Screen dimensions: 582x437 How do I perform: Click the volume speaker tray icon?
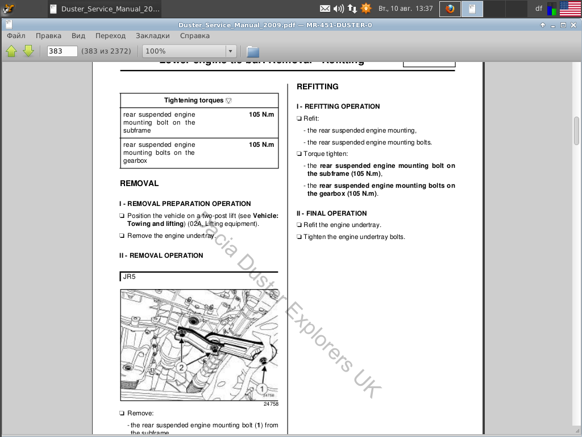(x=338, y=9)
